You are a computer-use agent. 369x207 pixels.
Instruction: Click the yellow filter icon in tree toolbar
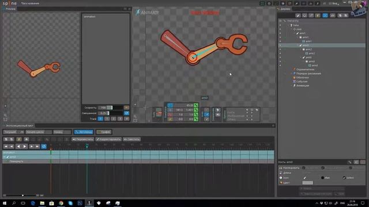coord(318,16)
